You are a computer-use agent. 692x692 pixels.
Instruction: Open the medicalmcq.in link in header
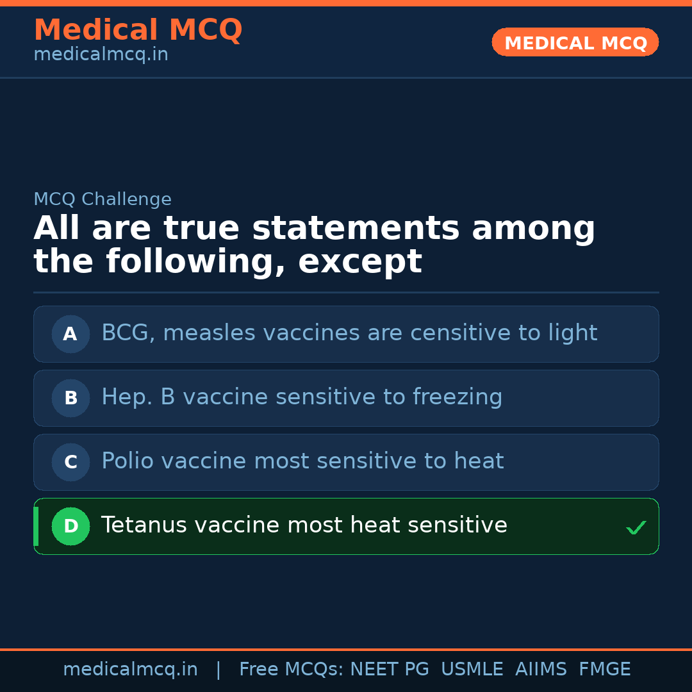101,55
